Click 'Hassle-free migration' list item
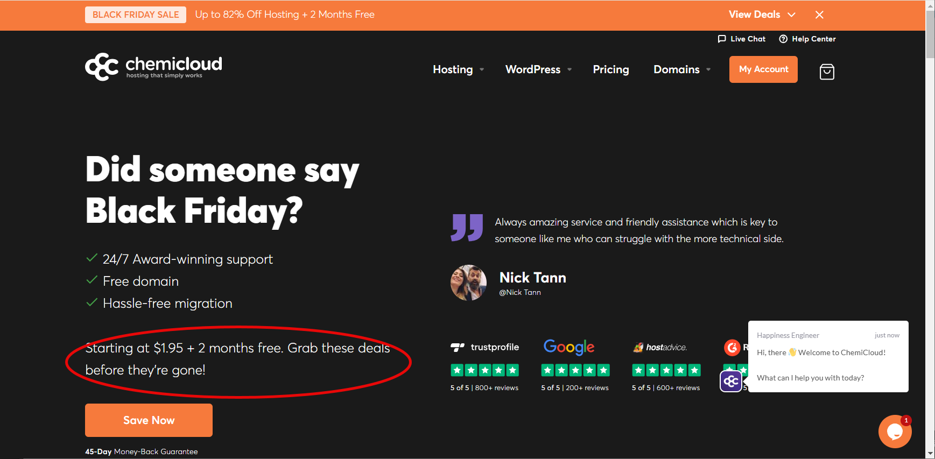The height and width of the screenshot is (459, 935). click(x=167, y=303)
